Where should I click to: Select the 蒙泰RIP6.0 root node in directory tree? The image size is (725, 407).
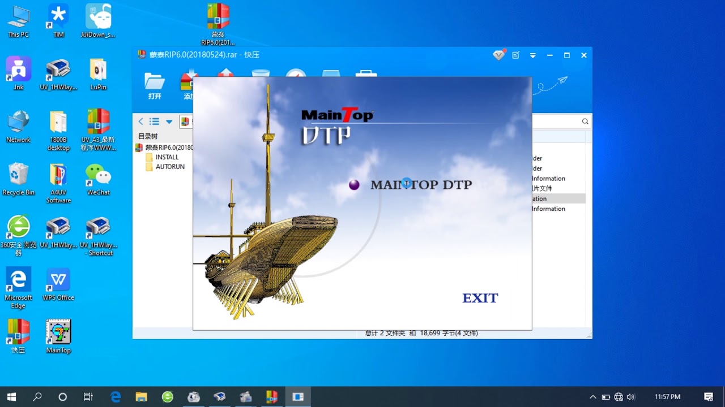[x=164, y=148]
